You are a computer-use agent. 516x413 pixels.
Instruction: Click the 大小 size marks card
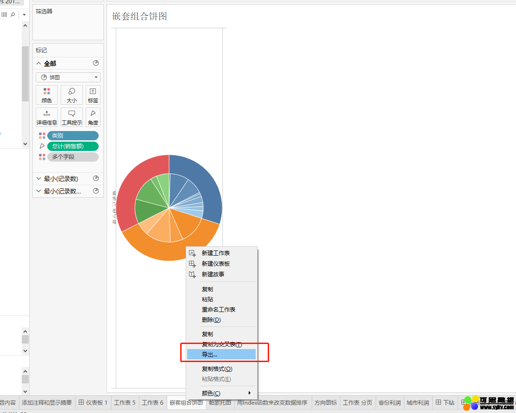[72, 95]
